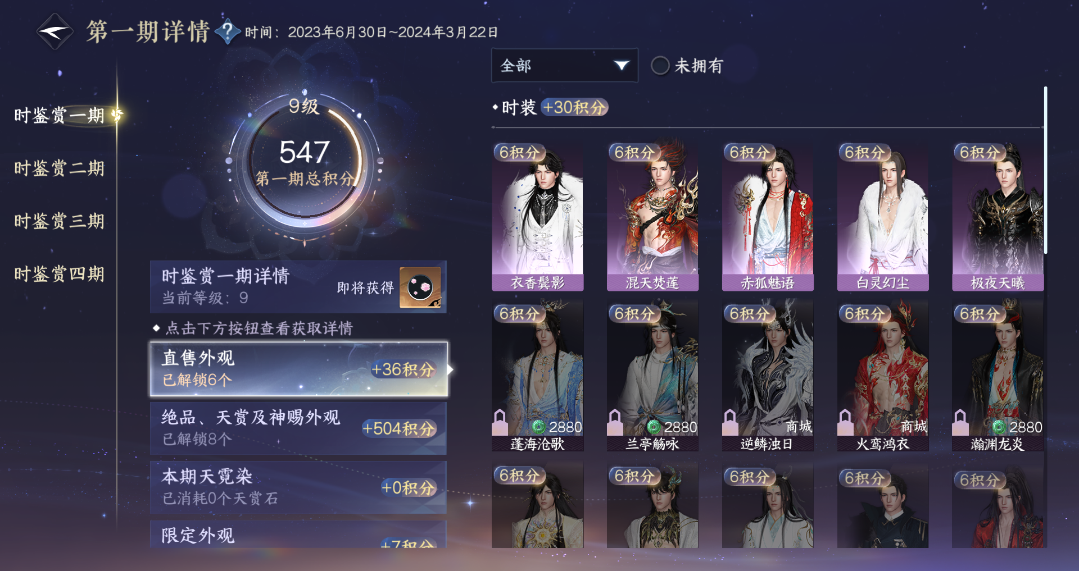Click the 本期天霓染 points button

tap(409, 487)
